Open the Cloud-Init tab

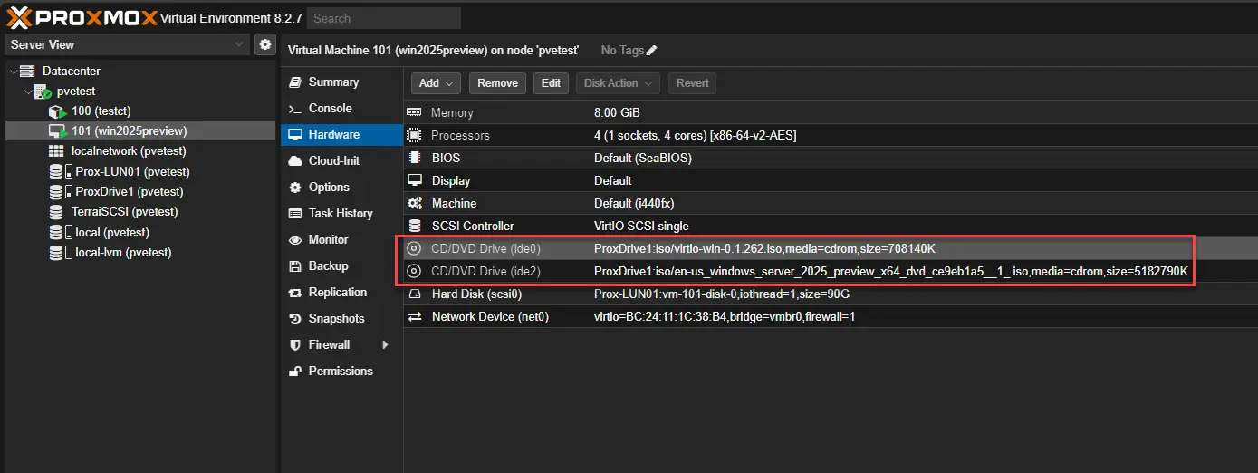click(x=341, y=160)
